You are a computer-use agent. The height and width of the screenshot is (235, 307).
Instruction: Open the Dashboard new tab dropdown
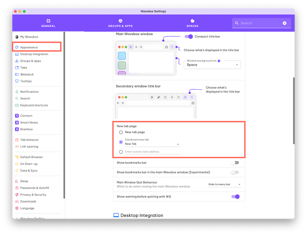coord(152,144)
